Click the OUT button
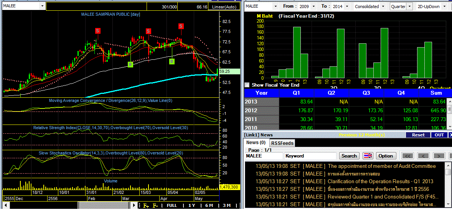452x210 pixels. click(x=439, y=135)
